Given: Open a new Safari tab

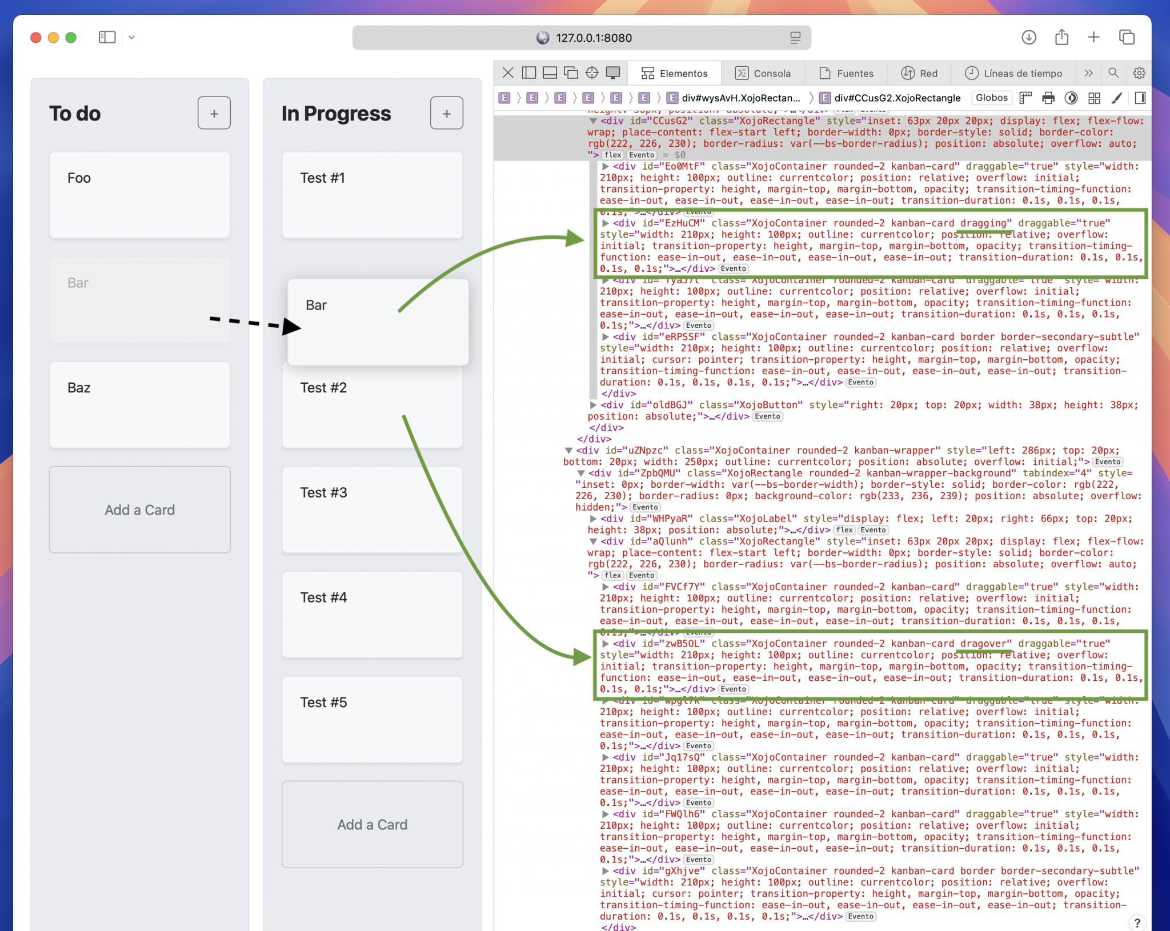Looking at the screenshot, I should tap(1093, 37).
